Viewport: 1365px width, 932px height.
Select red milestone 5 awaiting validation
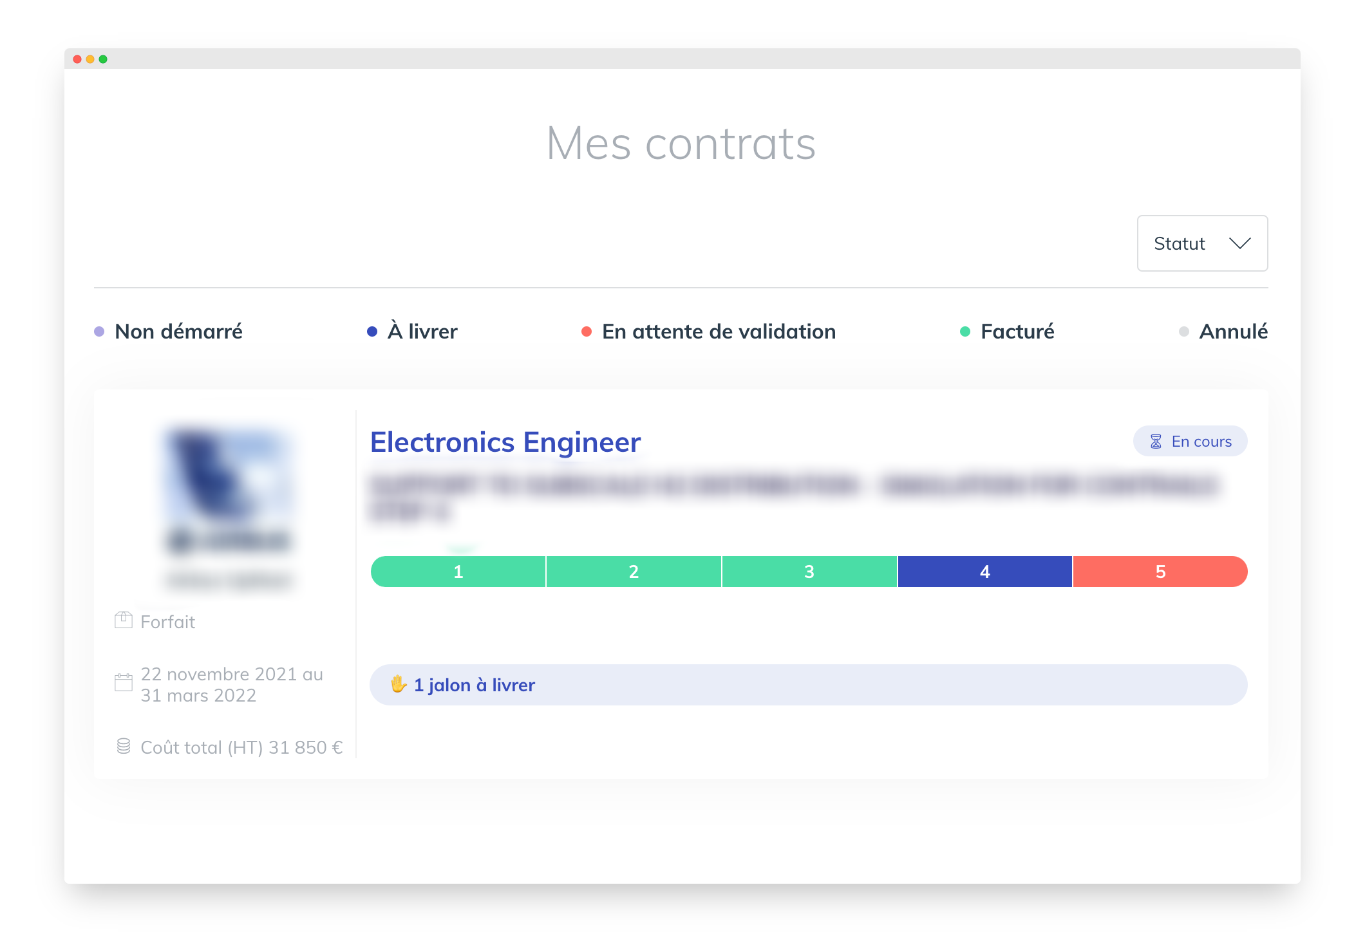click(x=1160, y=572)
